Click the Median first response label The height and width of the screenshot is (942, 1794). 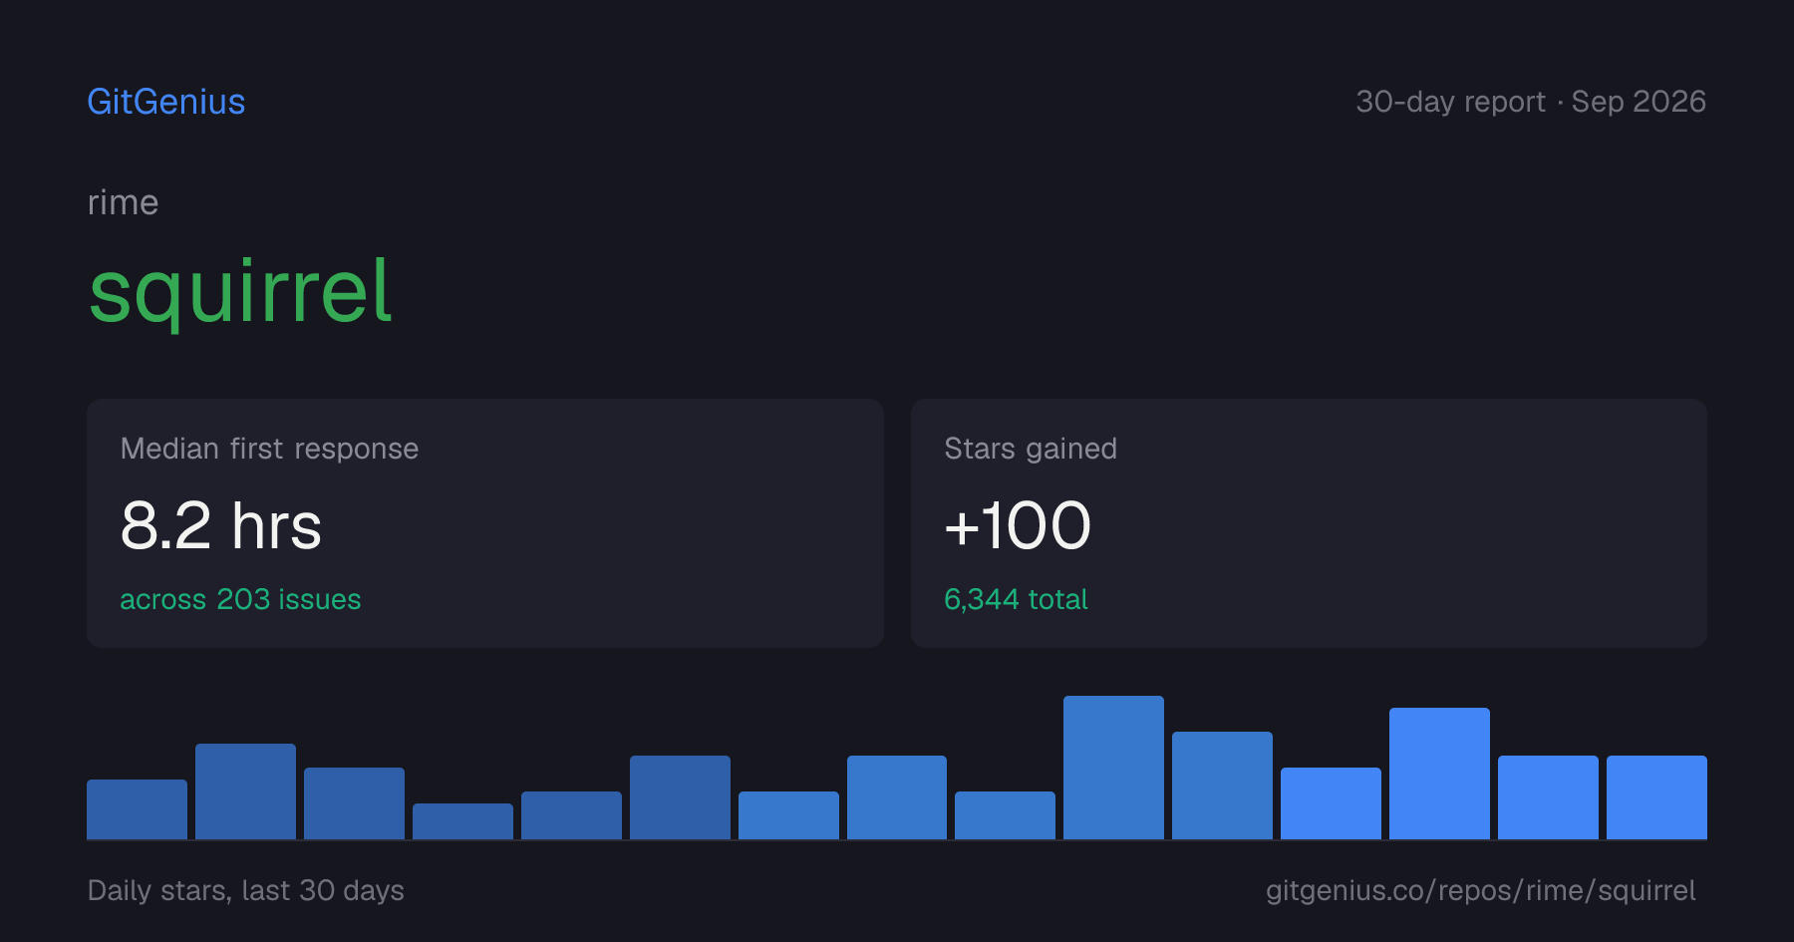tap(269, 449)
